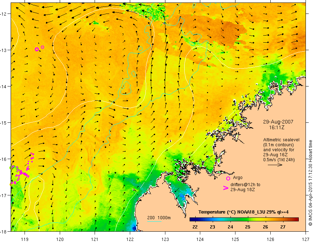Click colour bar tick label 26

coord(265,227)
